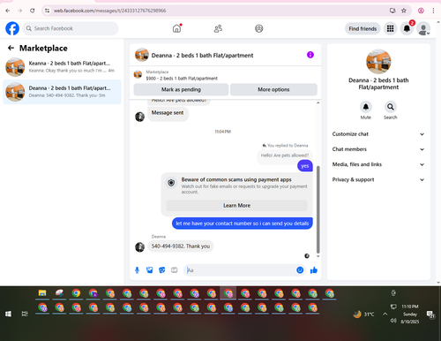Go back using the Marketplace arrow

pyautogui.click(x=11, y=48)
